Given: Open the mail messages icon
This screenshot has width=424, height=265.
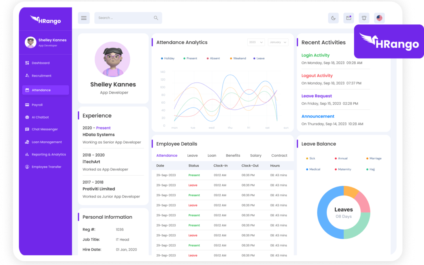Looking at the screenshot, I should (x=349, y=18).
